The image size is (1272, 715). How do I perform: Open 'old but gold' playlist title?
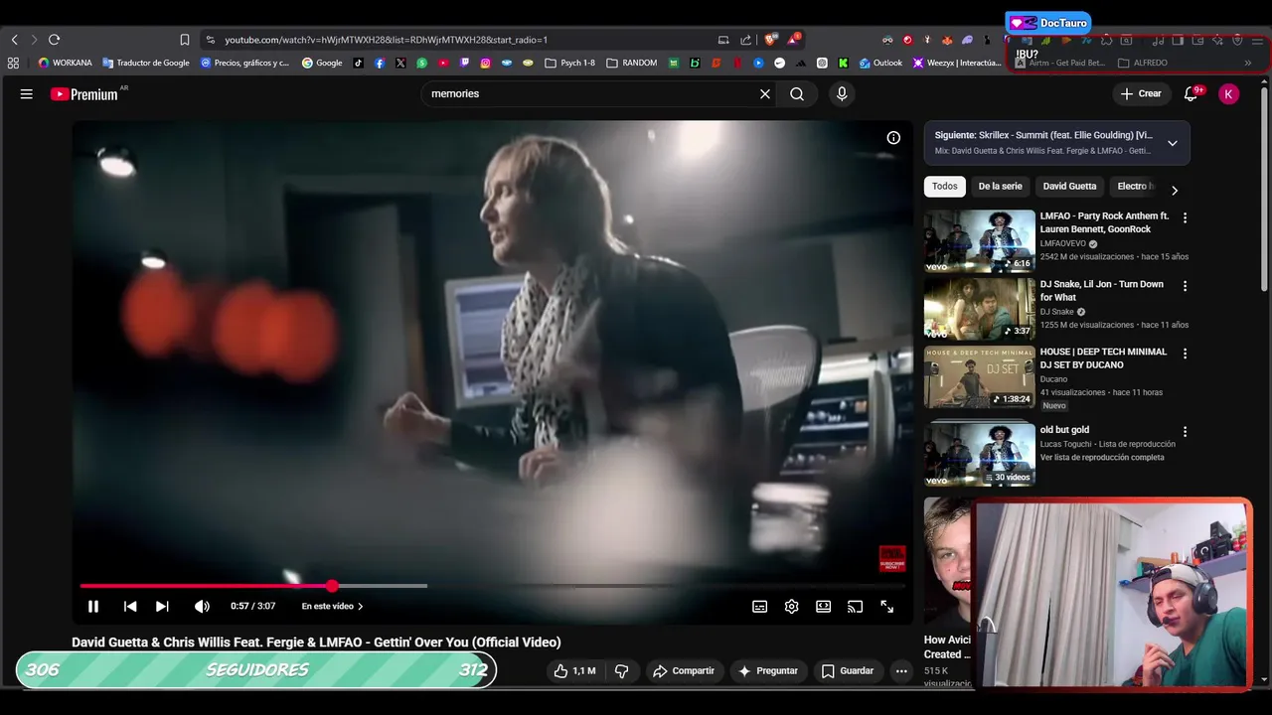click(x=1064, y=430)
